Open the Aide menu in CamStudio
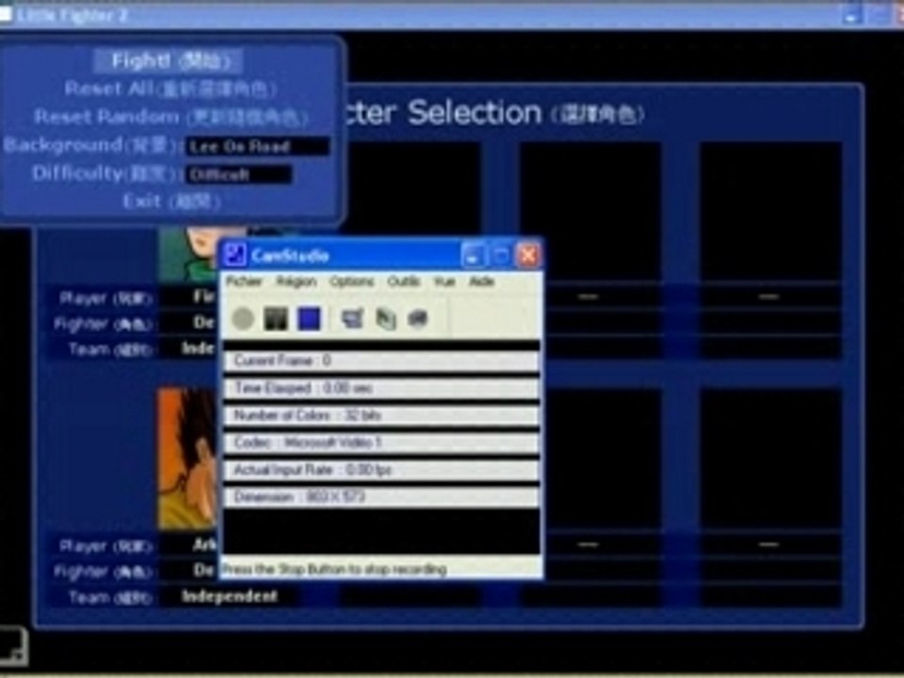The image size is (904, 678). point(482,282)
